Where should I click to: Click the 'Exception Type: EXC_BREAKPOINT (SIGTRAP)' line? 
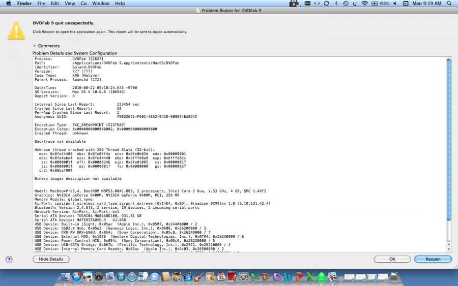[80, 125]
